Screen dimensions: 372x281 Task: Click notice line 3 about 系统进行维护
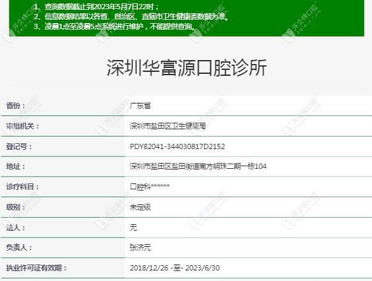click(x=114, y=26)
